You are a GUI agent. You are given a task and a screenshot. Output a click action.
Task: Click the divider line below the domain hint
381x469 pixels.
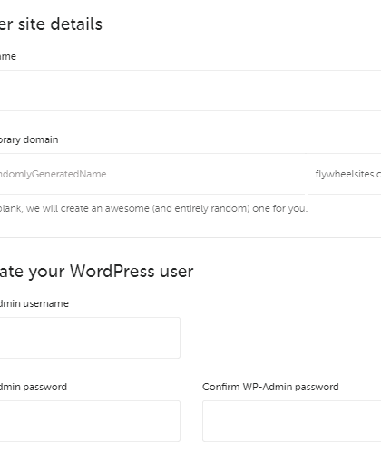tap(190, 237)
